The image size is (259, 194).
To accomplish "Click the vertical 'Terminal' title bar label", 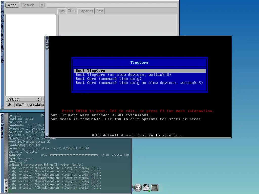I will coord(2,133).
